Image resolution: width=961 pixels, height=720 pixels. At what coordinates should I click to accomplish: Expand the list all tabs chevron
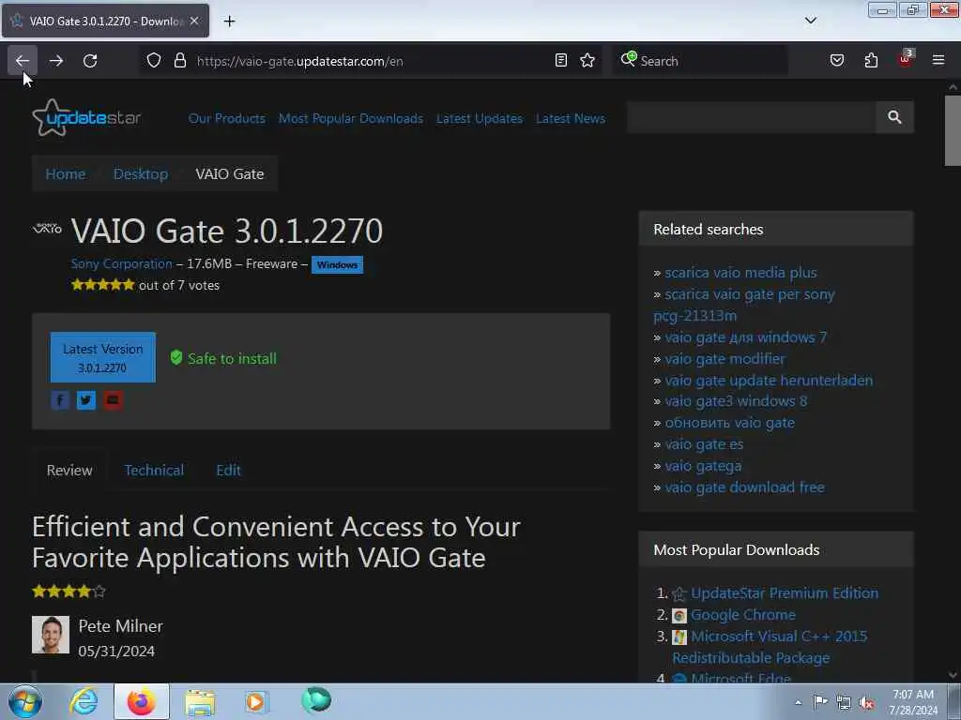pyautogui.click(x=810, y=21)
